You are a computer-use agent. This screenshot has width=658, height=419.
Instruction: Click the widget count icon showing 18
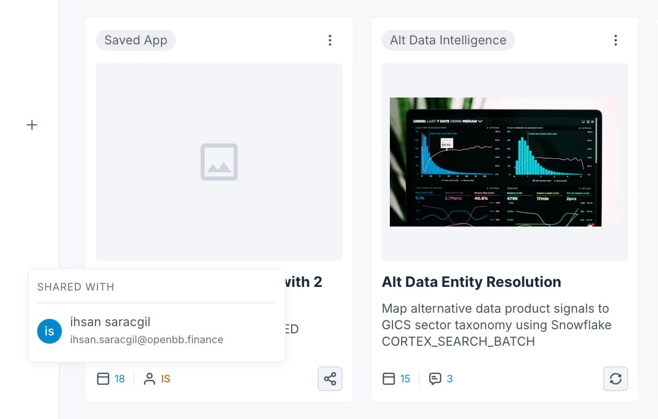tap(103, 378)
